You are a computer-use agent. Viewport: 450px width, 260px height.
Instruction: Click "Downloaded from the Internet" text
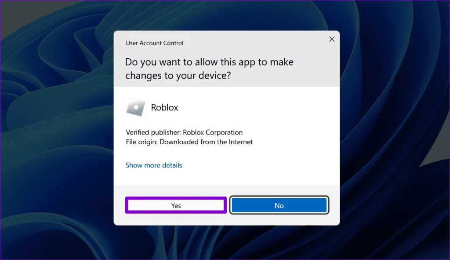206,142
